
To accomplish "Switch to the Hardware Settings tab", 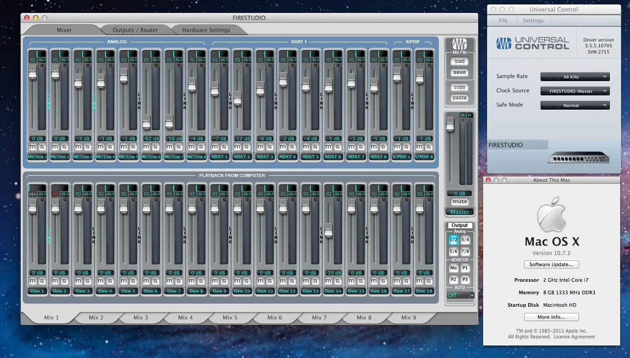I will 206,30.
